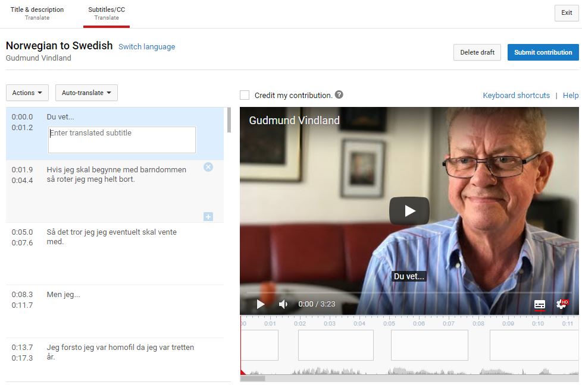Expand the Auto-translate dropdown
Viewport: 582px width, 385px height.
(x=86, y=93)
